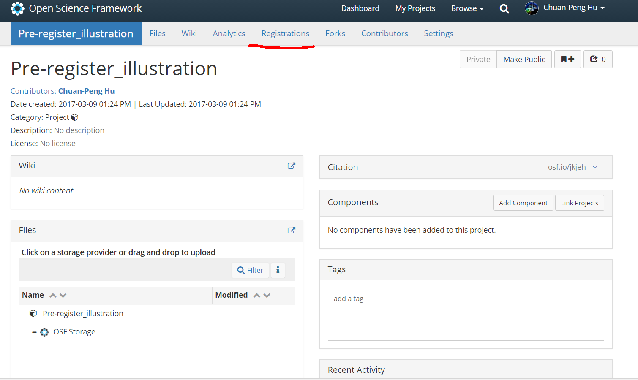Collapse the OSF Storage tree item
Viewport: 638px width, 380px height.
coord(34,332)
